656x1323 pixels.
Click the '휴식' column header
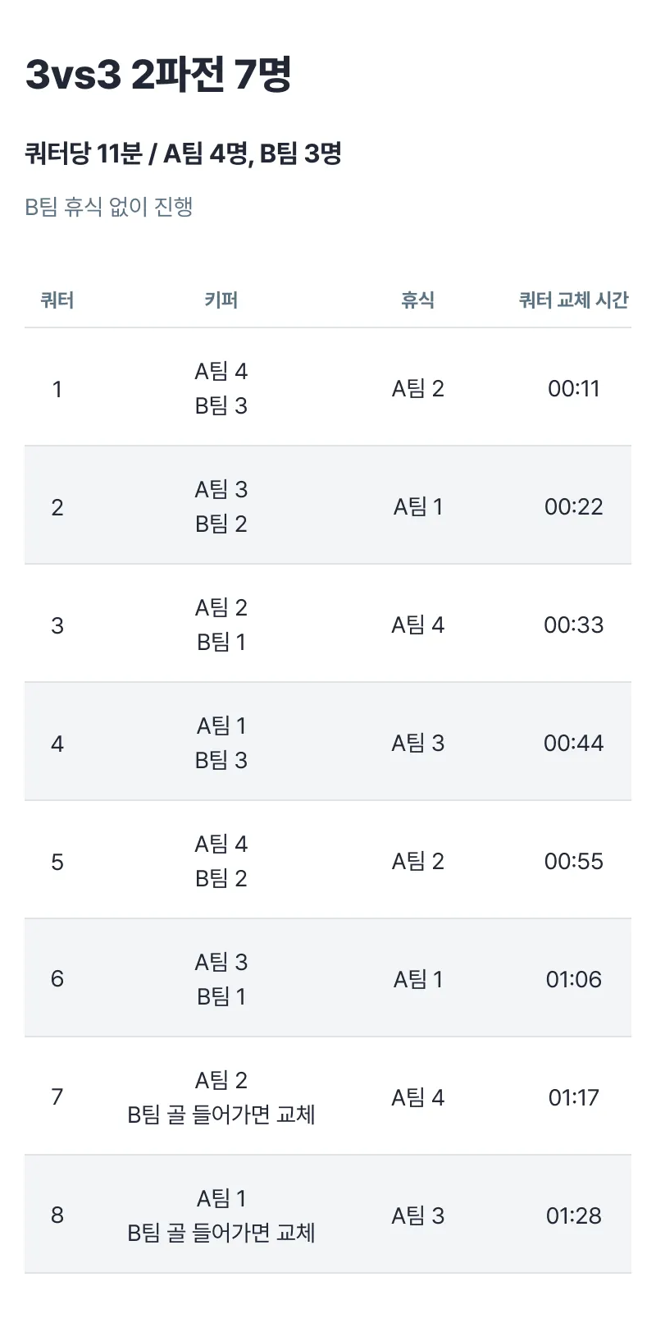click(x=418, y=300)
